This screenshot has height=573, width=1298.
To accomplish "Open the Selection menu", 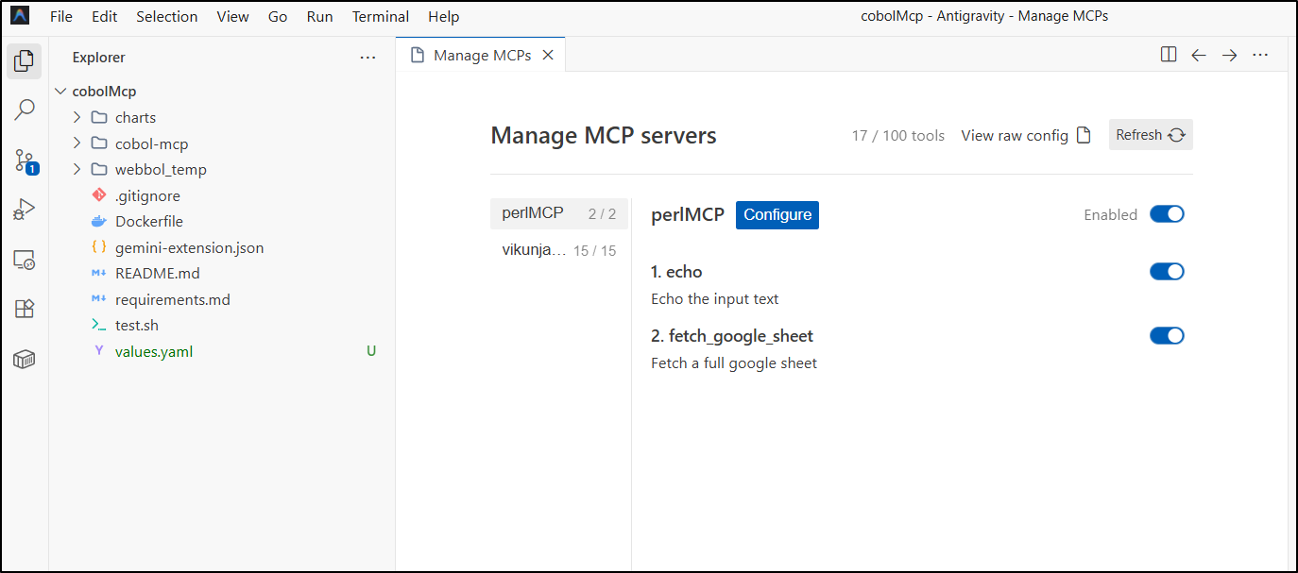I will [167, 17].
